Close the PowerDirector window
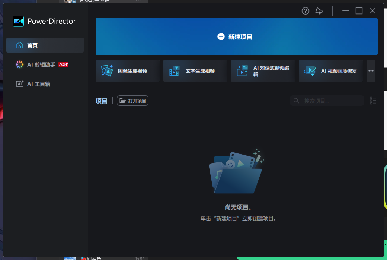This screenshot has height=260, width=387. (x=372, y=11)
